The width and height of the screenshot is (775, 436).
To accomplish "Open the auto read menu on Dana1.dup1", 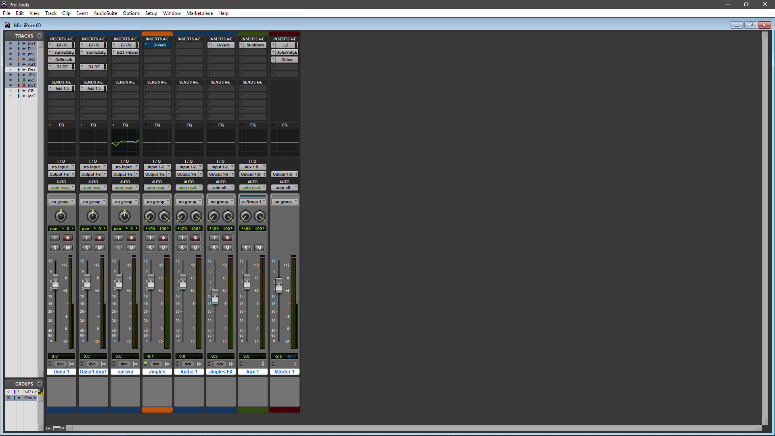I will (x=93, y=188).
